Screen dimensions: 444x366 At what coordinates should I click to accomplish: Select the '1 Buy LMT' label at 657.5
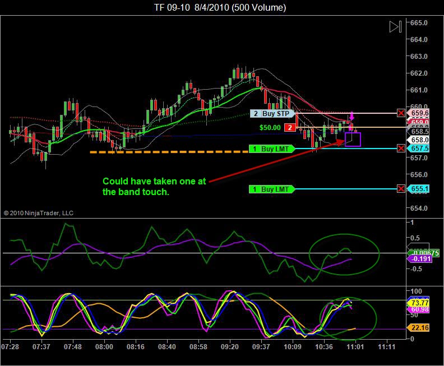pos(272,149)
